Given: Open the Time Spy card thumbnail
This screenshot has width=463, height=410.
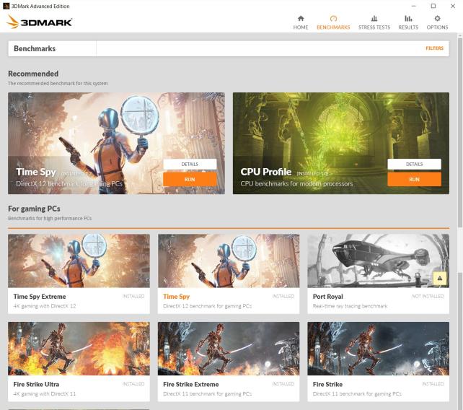Looking at the screenshot, I should pos(229,261).
